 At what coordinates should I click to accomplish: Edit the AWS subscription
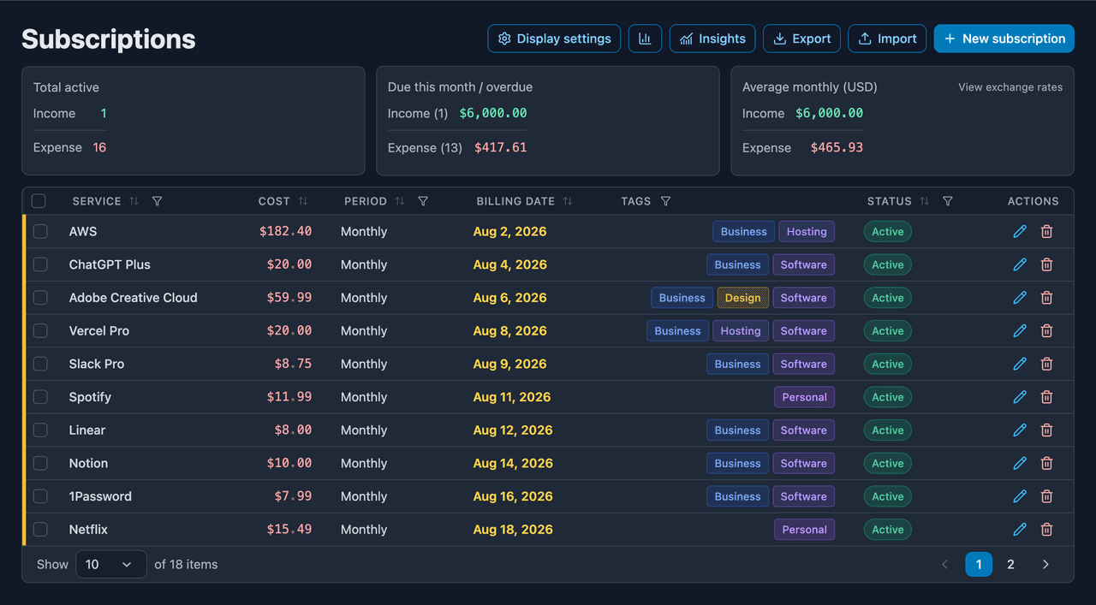1020,231
